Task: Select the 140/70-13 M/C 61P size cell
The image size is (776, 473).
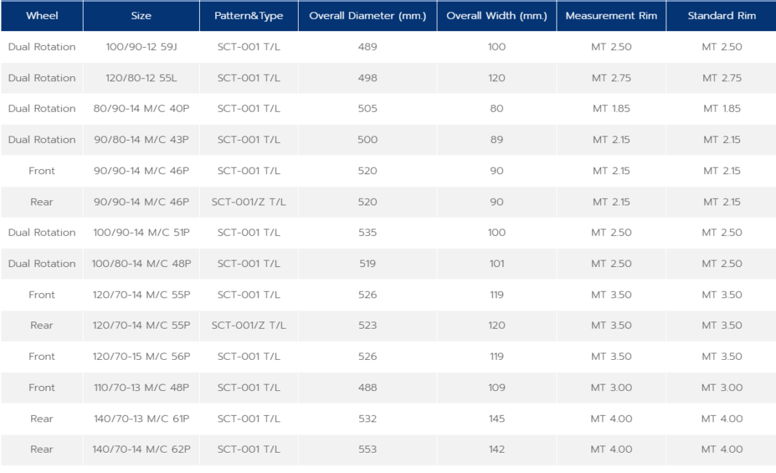Action: pyautogui.click(x=141, y=419)
